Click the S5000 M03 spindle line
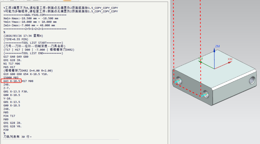The image size is (260, 144). pos(11,78)
